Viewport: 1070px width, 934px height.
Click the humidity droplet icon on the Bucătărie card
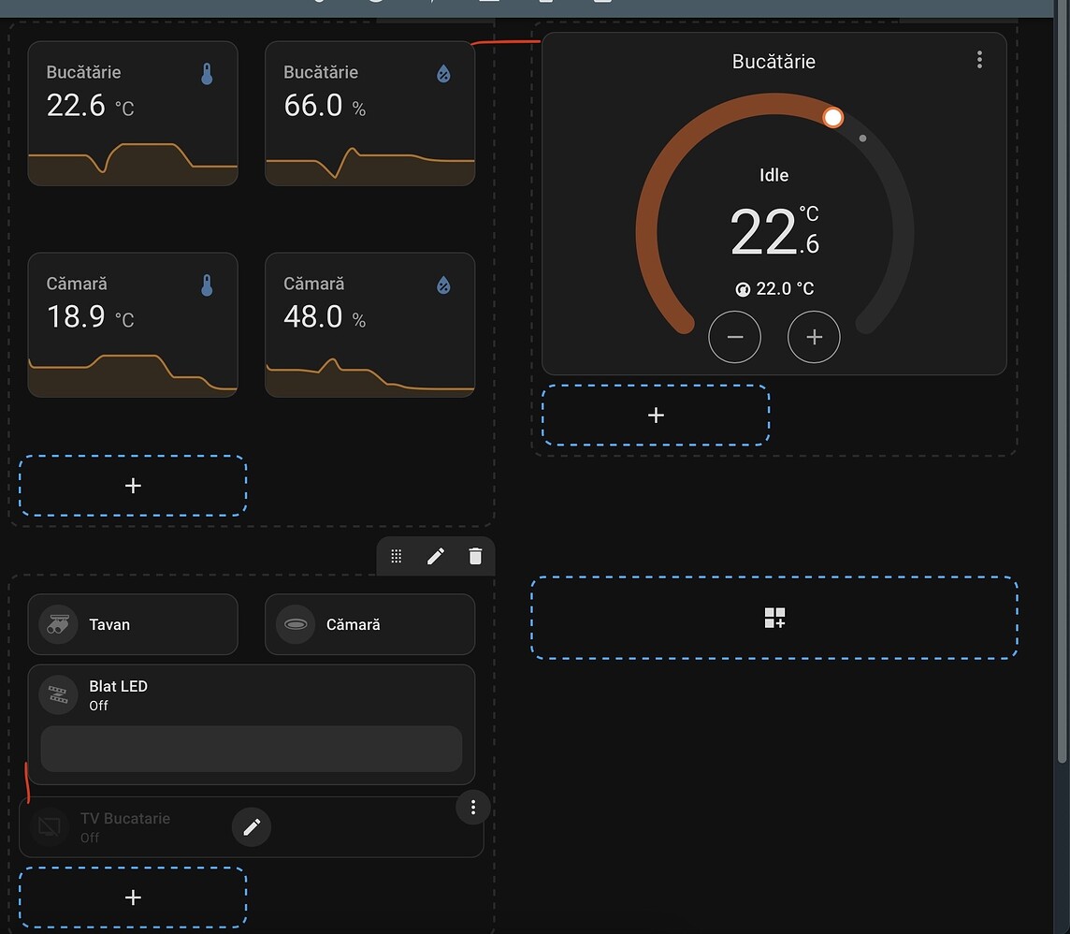(x=444, y=72)
